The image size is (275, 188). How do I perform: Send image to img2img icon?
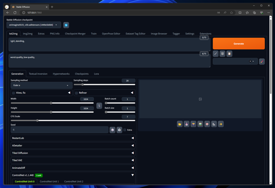click(x=200, y=124)
